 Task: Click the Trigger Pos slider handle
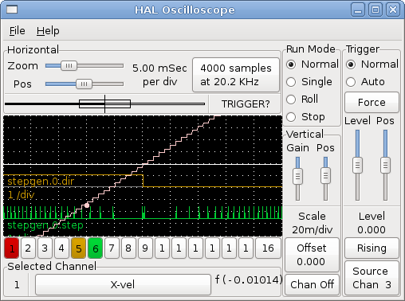coord(385,166)
